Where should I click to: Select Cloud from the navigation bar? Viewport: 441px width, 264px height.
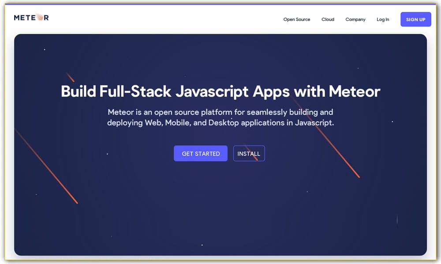[328, 19]
